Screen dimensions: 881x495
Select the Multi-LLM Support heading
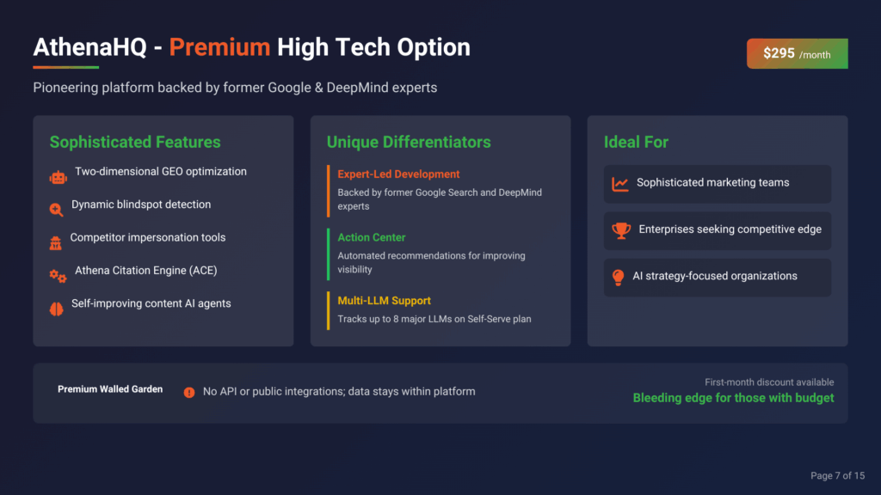point(384,301)
